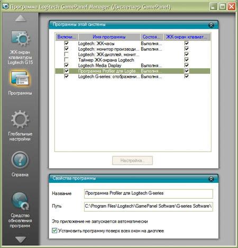Toggle enable checkbox for Программа Profiler row
Screen dimensions: 238x248
tap(66, 71)
